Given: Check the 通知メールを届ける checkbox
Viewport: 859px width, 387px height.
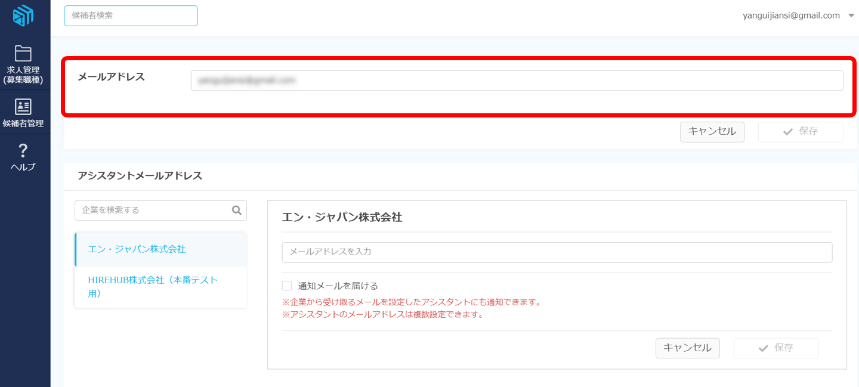Looking at the screenshot, I should click(x=287, y=286).
